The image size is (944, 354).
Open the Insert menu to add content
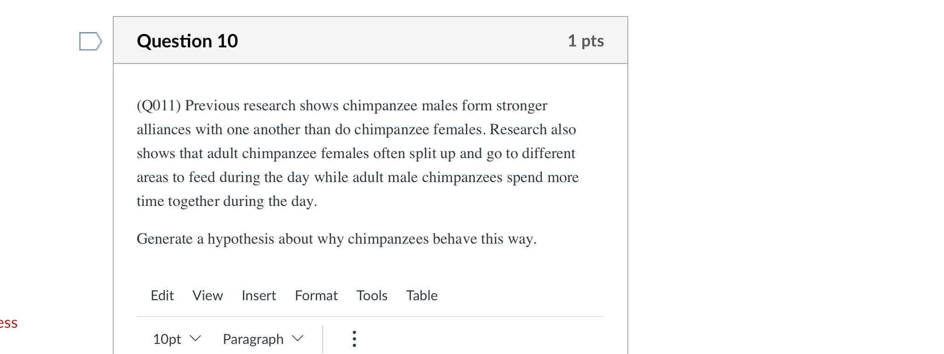coord(259,296)
